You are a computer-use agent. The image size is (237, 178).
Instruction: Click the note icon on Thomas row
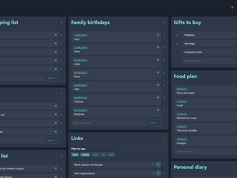pyautogui.click(x=158, y=97)
